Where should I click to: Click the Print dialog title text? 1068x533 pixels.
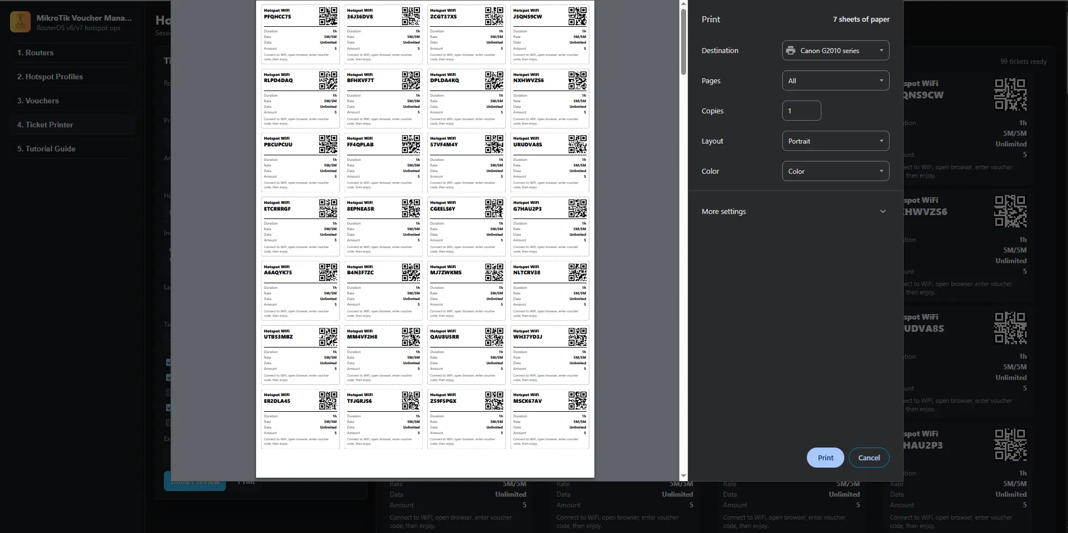tap(711, 19)
